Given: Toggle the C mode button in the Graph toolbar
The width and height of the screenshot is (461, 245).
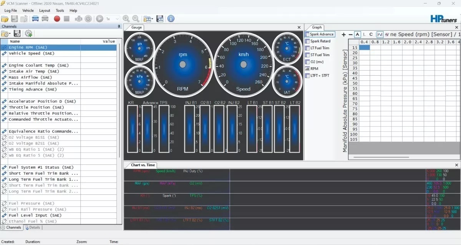Looking at the screenshot, I should 371,35.
